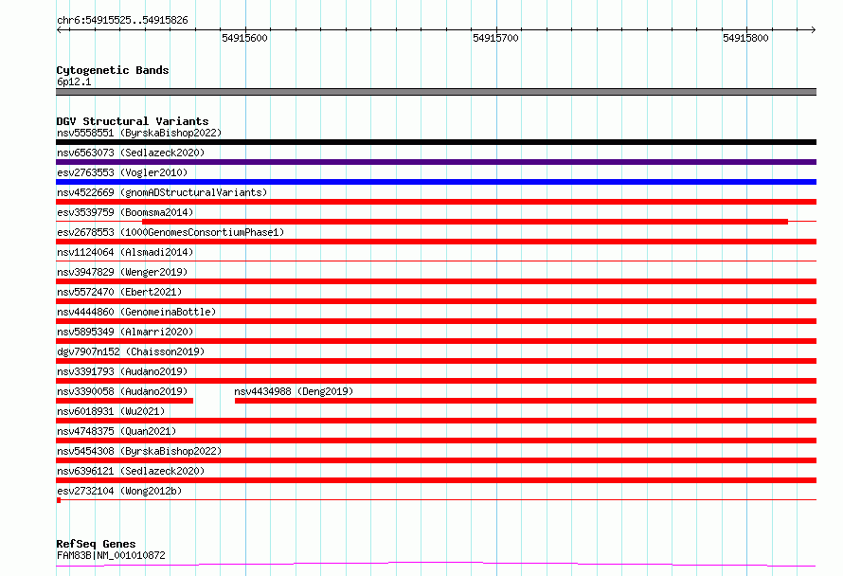Open the RefSeq Genes track title
The image size is (843, 576).
point(97,544)
